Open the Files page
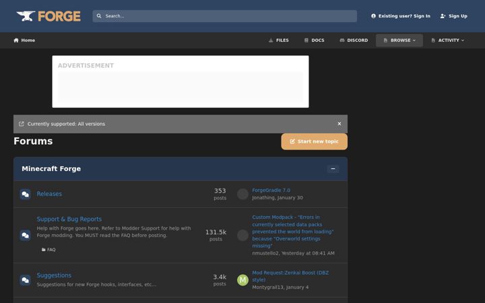 click(279, 40)
